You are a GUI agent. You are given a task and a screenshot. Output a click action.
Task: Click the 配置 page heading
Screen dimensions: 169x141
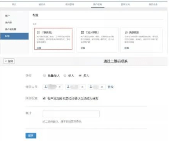click(35, 15)
